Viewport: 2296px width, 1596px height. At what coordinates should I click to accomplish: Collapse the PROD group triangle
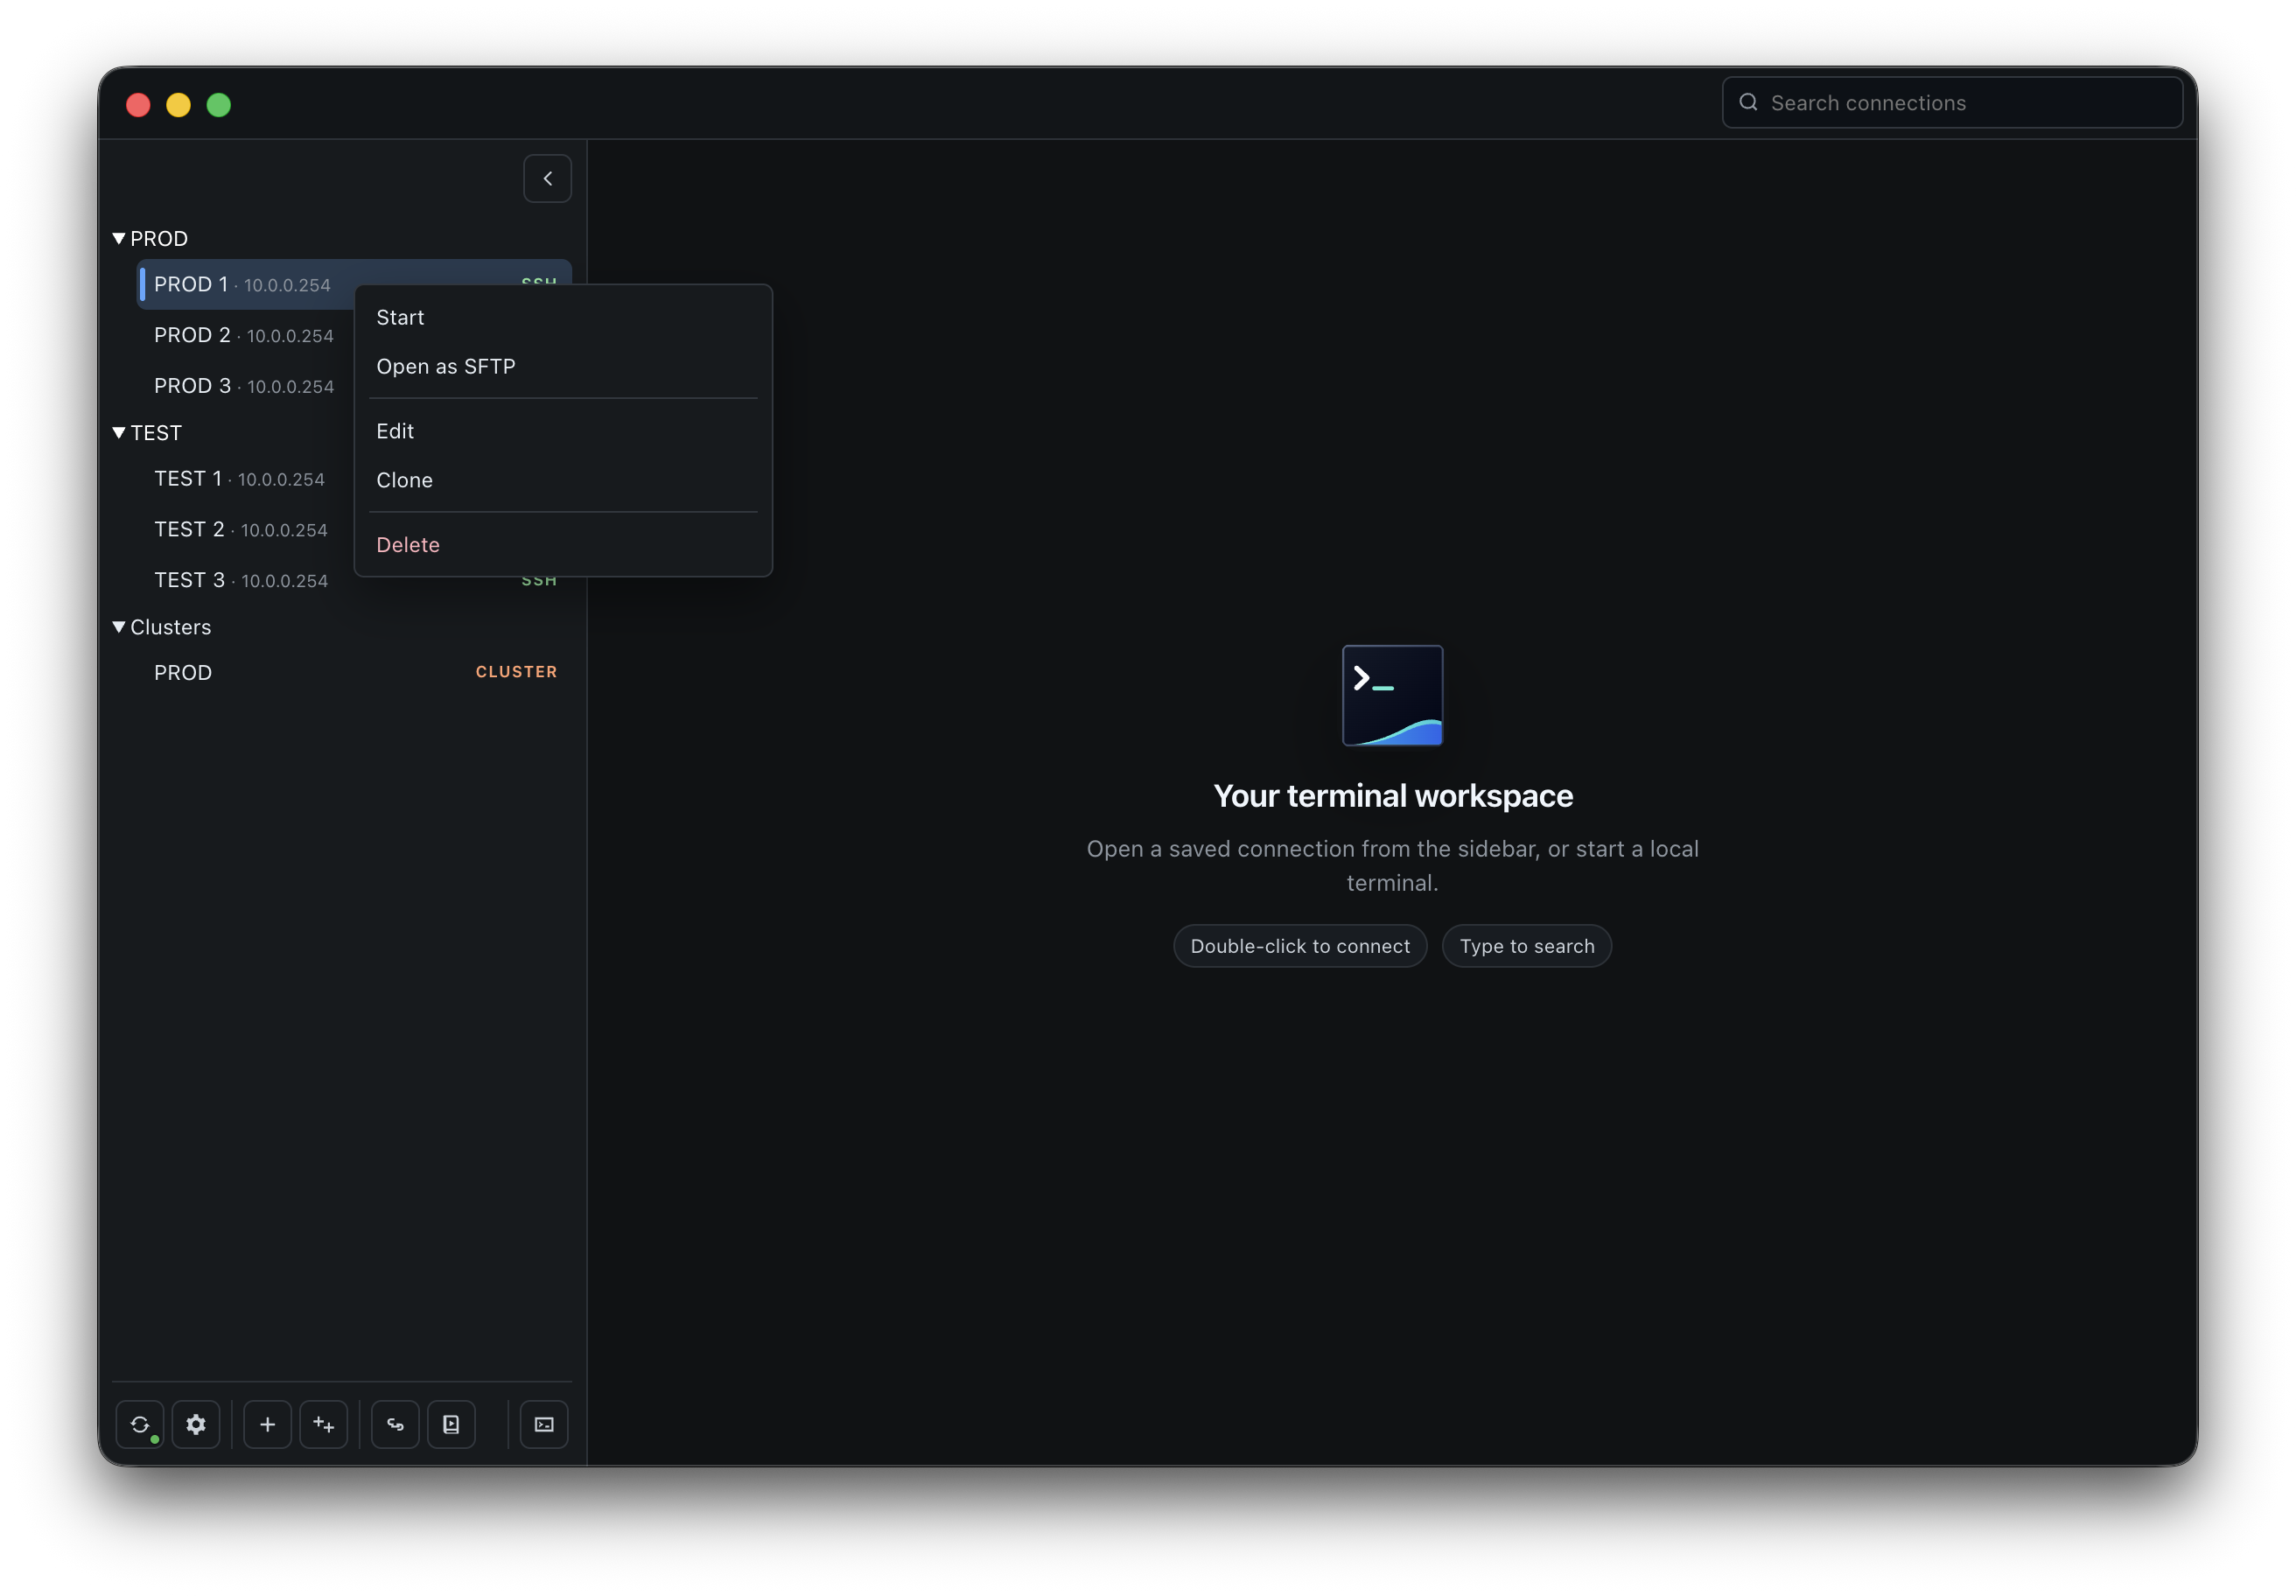pyautogui.click(x=119, y=238)
